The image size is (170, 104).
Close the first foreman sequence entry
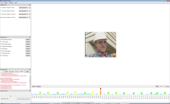(29, 8)
